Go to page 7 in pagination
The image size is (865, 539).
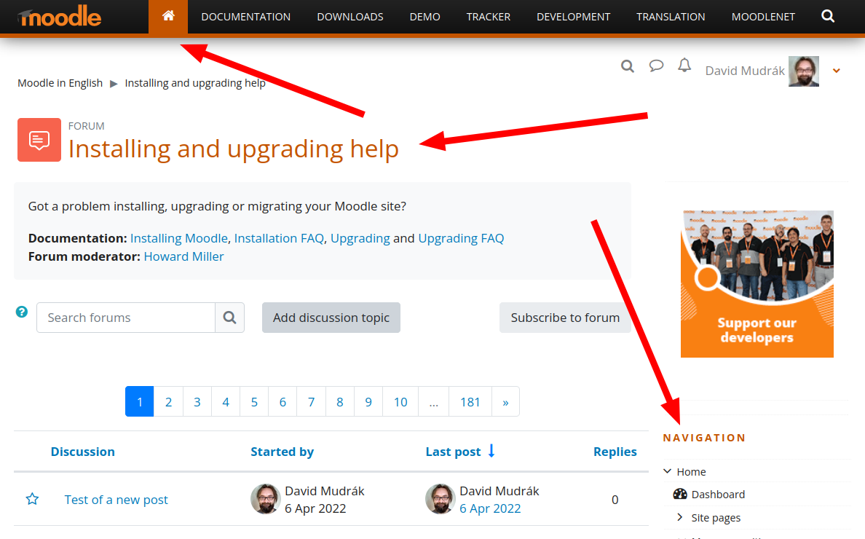coord(311,401)
